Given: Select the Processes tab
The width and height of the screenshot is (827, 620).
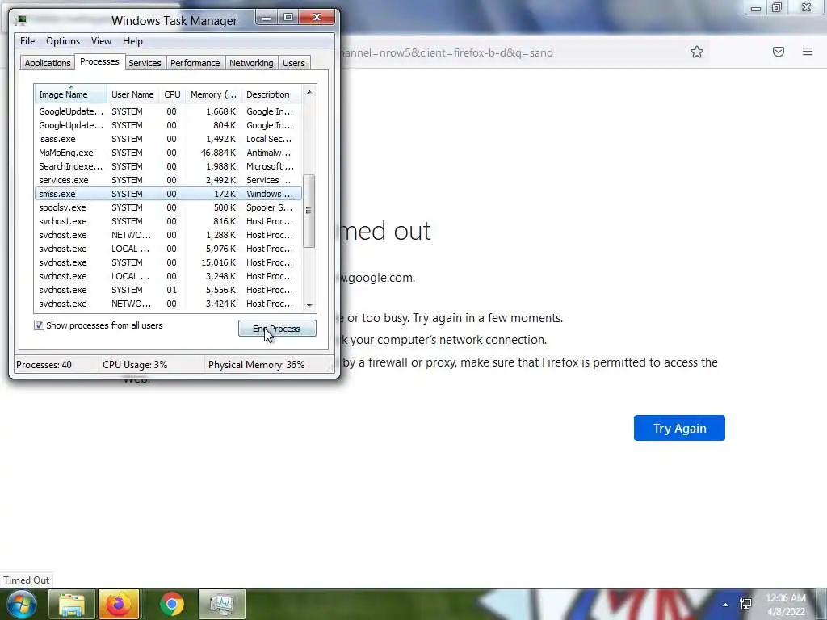Looking at the screenshot, I should point(99,61).
